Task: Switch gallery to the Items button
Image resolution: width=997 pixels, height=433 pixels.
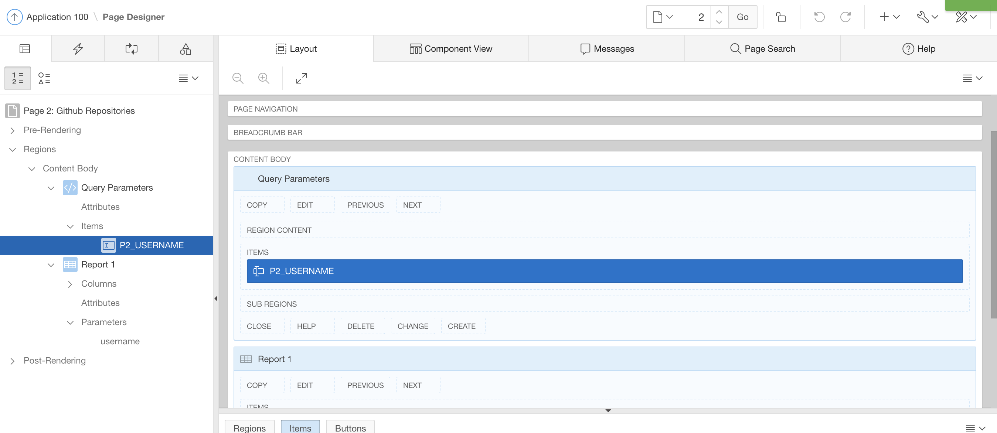Action: coord(300,427)
